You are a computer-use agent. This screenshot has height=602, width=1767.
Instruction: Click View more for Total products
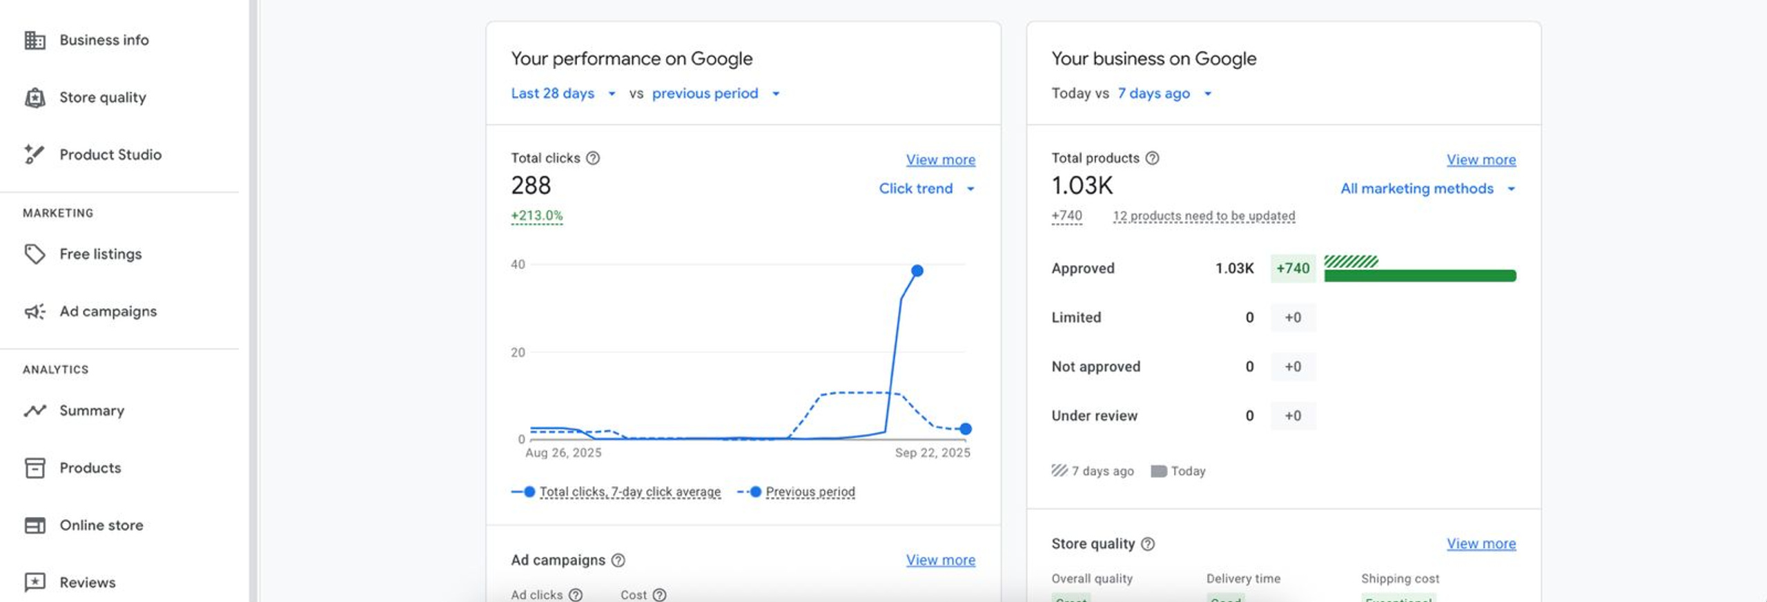1481,159
